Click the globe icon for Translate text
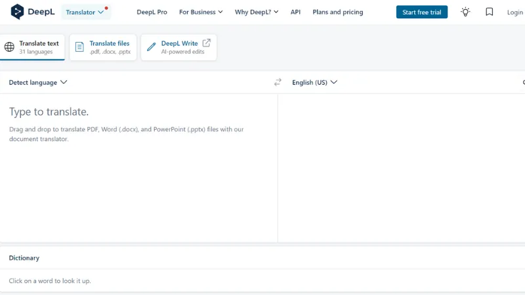 click(9, 47)
